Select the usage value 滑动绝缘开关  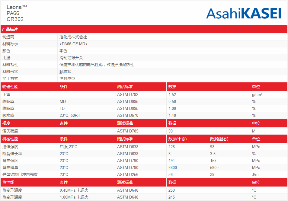coord(71,58)
